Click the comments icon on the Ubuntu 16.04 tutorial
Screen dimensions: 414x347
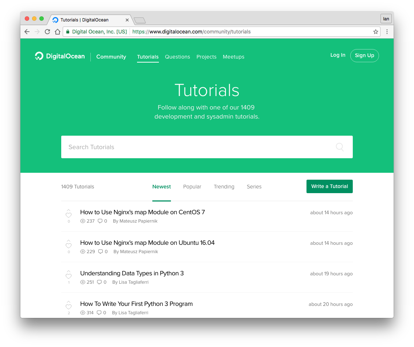coord(101,252)
